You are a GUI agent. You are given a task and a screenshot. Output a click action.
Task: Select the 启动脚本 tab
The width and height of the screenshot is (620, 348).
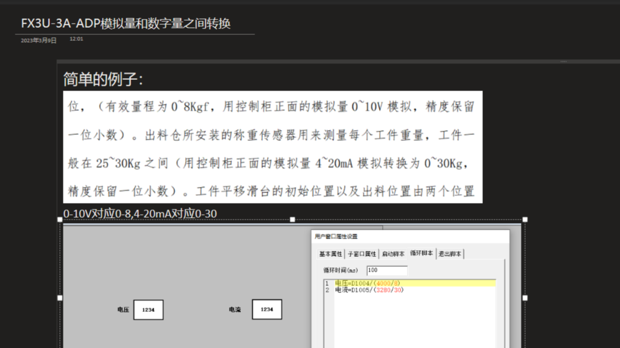(394, 253)
